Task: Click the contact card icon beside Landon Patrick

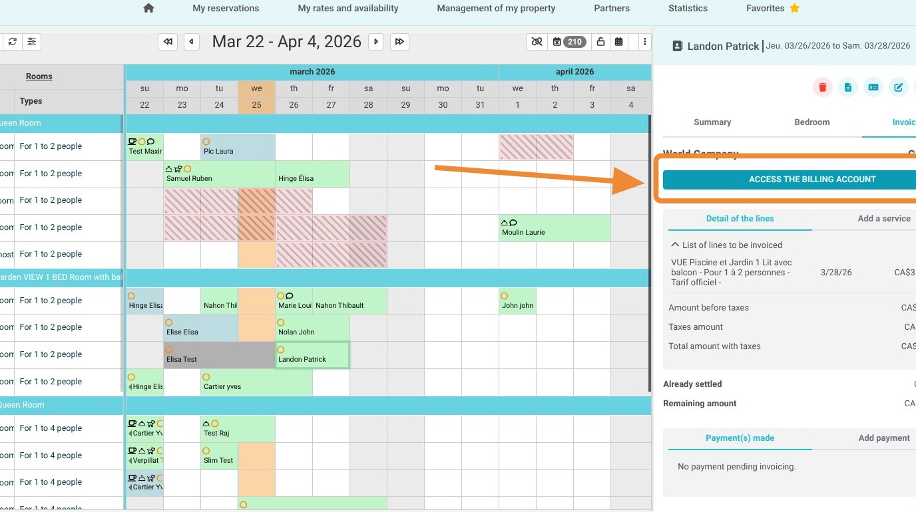Action: pos(678,47)
